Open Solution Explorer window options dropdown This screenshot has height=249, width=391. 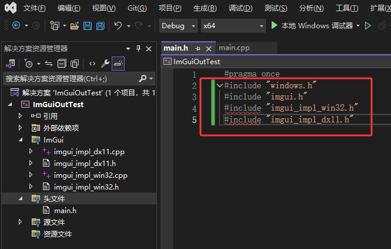128,49
